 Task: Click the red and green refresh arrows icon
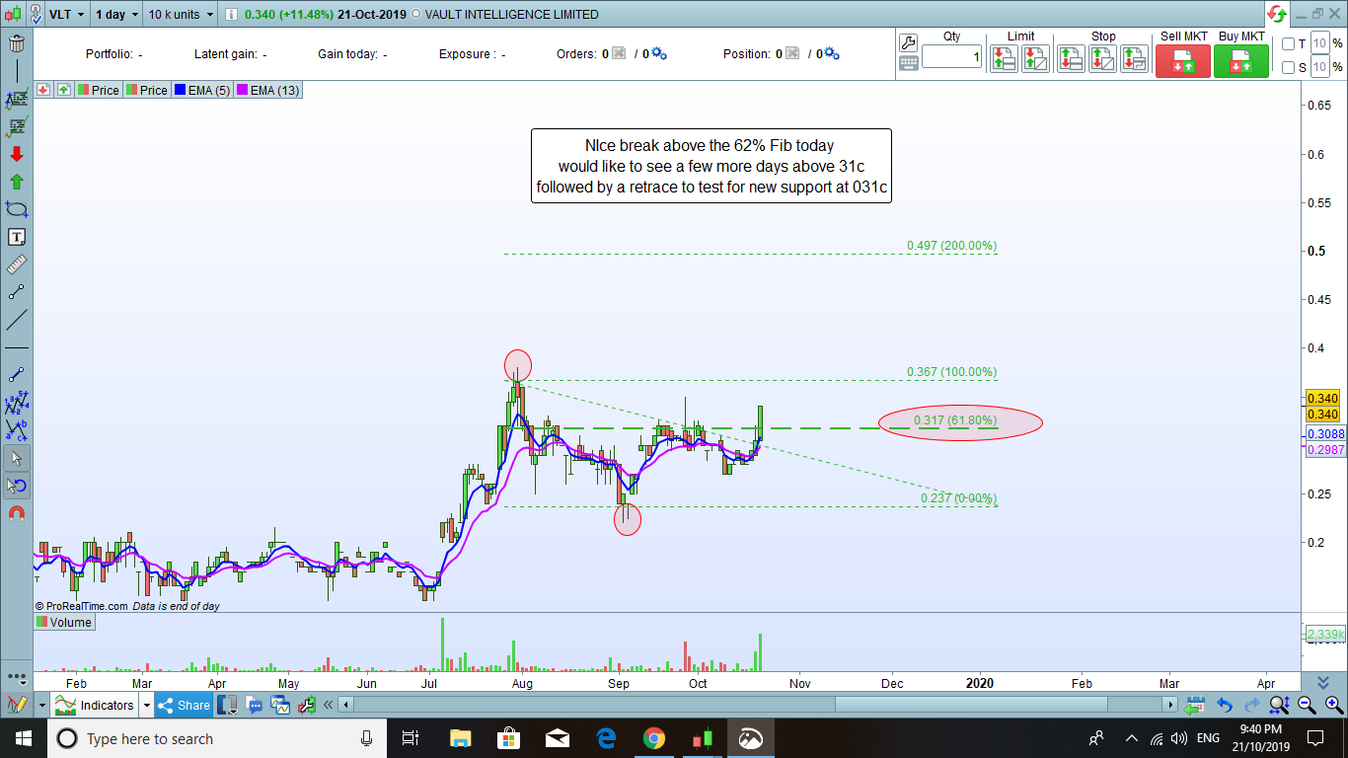(1277, 14)
